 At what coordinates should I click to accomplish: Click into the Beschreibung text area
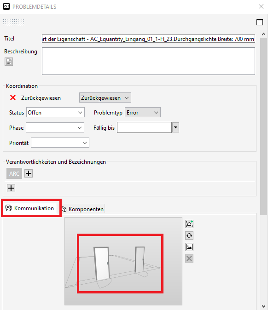point(148,61)
